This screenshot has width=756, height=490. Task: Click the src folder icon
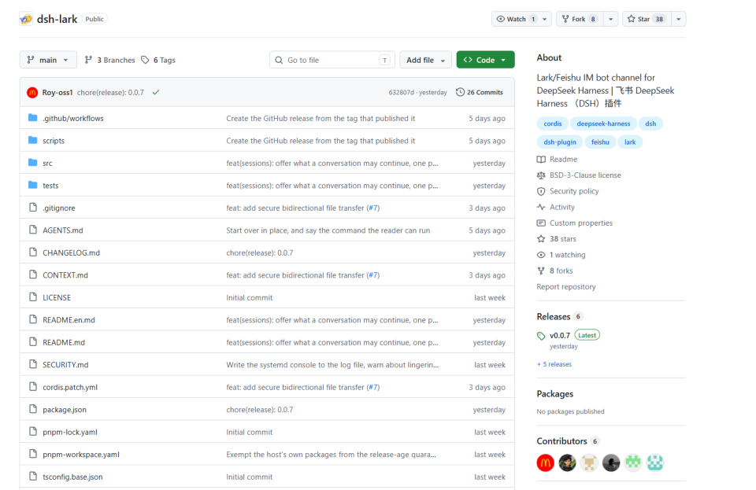[33, 163]
